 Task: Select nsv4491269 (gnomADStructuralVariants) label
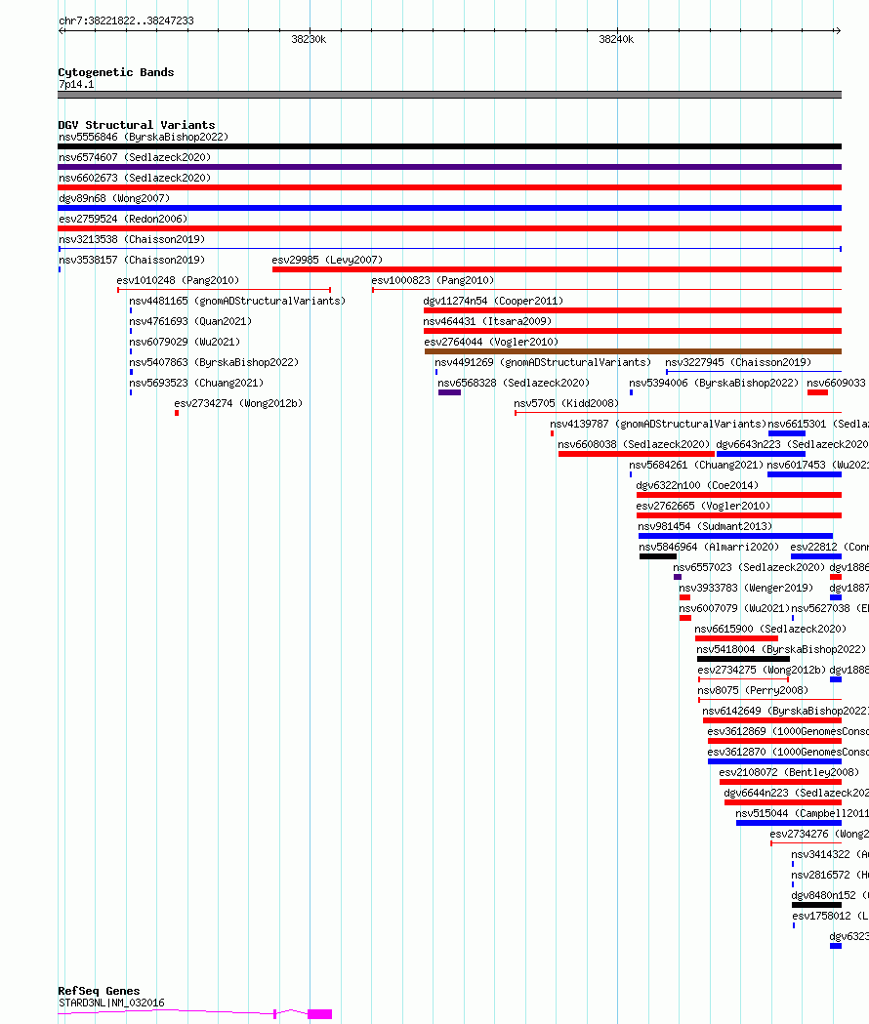543,362
